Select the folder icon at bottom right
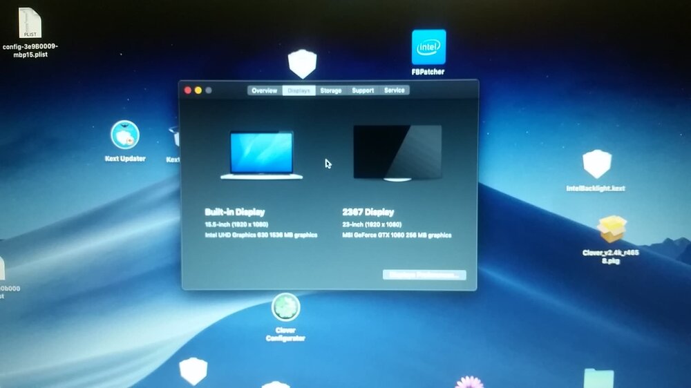Image resolution: width=691 pixels, height=388 pixels. point(598,378)
